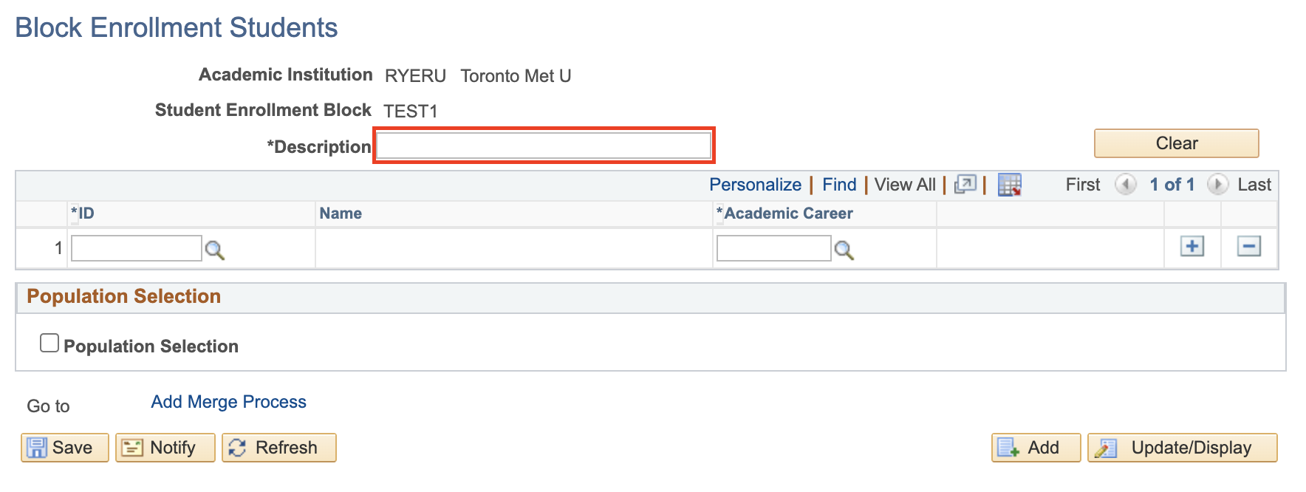Enable the Population Selection checkbox
The height and width of the screenshot is (492, 1306).
(x=49, y=344)
